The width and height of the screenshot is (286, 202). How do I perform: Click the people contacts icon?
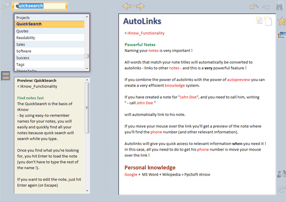coord(281,174)
